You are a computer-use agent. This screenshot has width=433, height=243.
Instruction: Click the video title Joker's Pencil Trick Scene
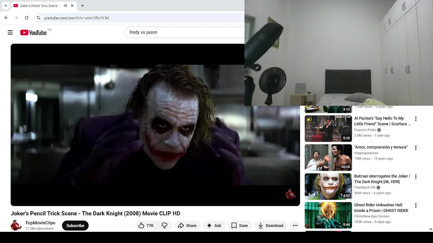point(95,213)
